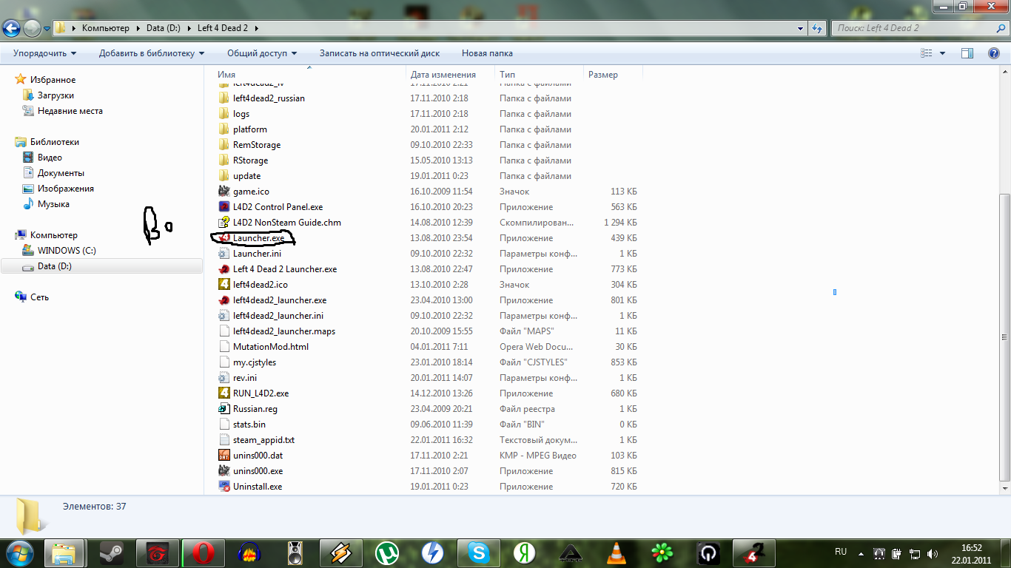The width and height of the screenshot is (1011, 568).
Task: Select the RUN_L4D2.exe application icon
Action: (x=224, y=393)
